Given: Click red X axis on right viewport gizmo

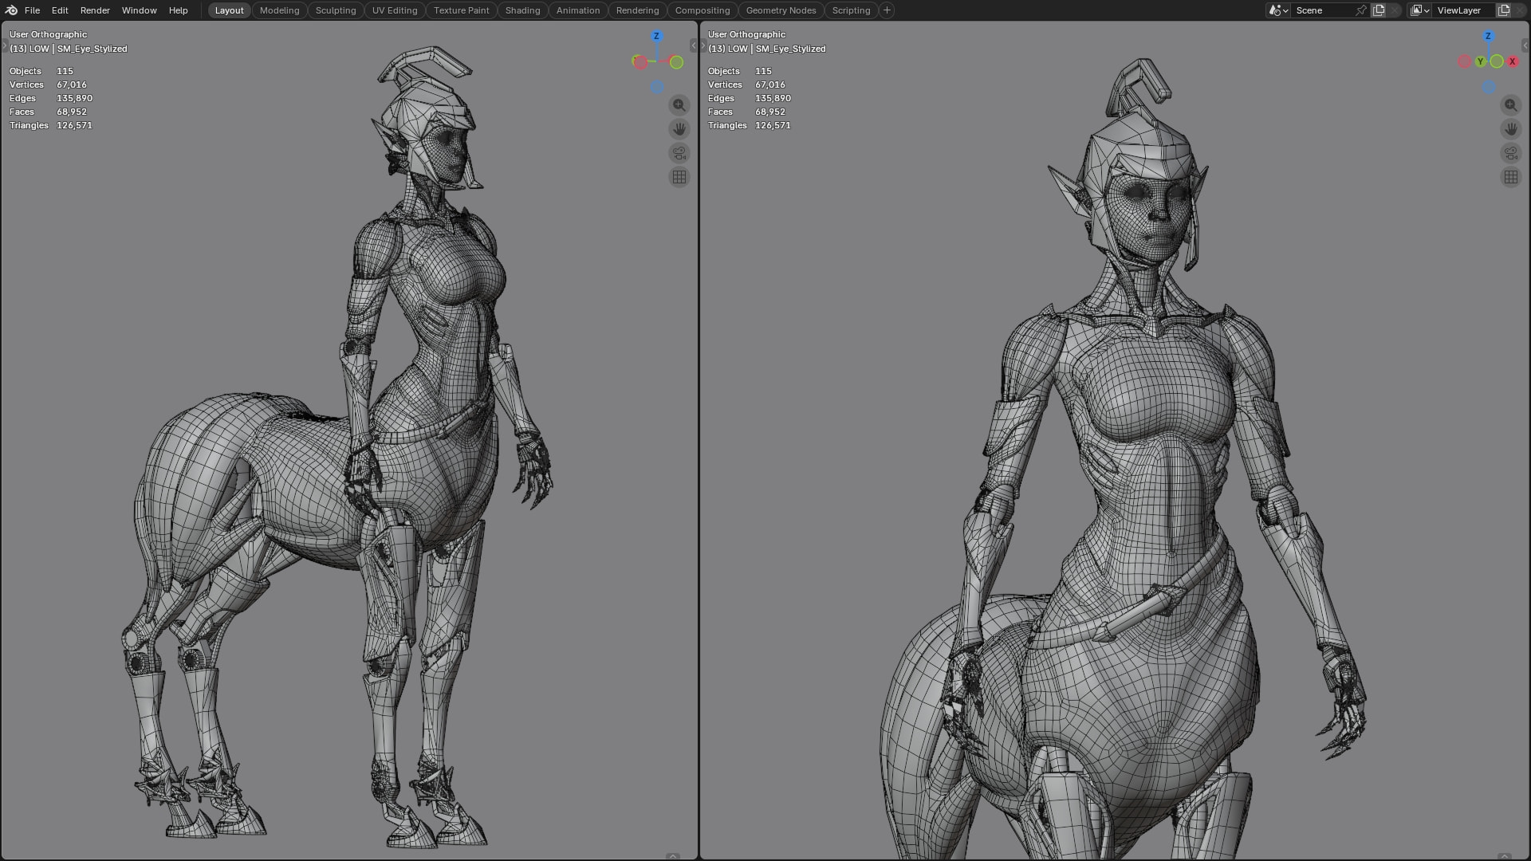Looking at the screenshot, I should point(1512,61).
